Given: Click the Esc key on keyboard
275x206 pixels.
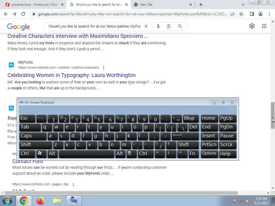Looking at the screenshot, I should click(x=27, y=119).
